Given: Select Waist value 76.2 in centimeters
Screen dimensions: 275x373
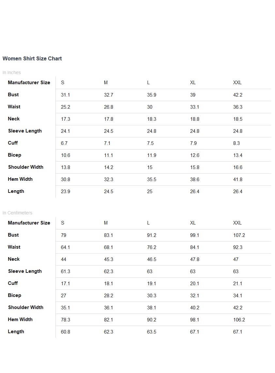Looking at the screenshot, I should pyautogui.click(x=152, y=247).
